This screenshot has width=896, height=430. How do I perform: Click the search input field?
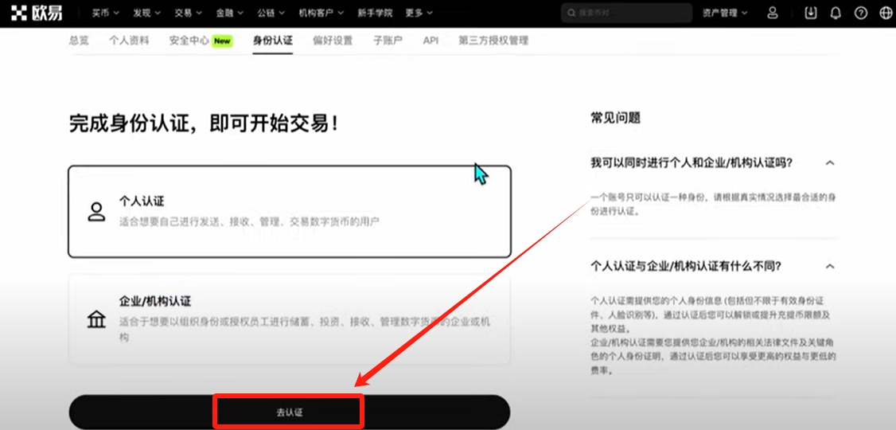coord(629,13)
